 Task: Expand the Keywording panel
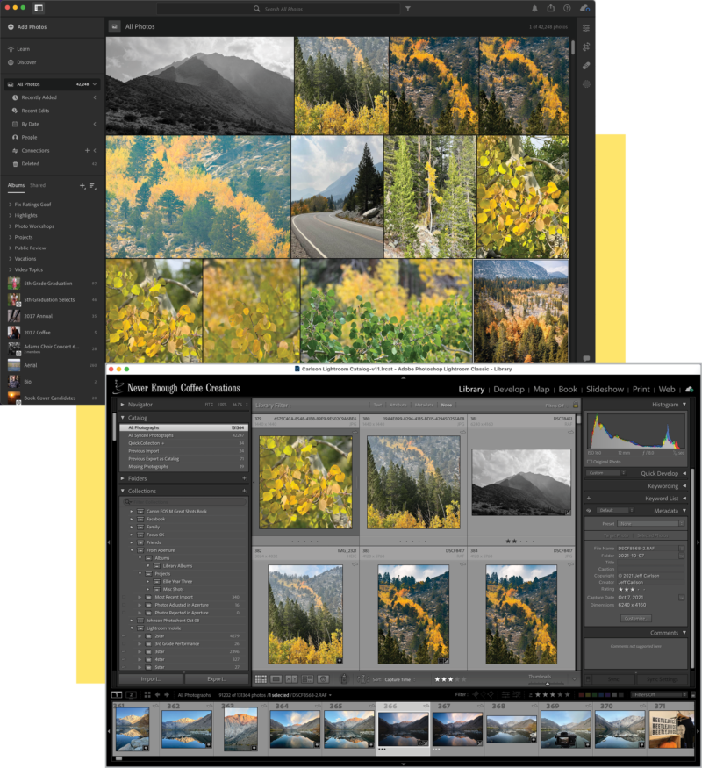[684, 486]
